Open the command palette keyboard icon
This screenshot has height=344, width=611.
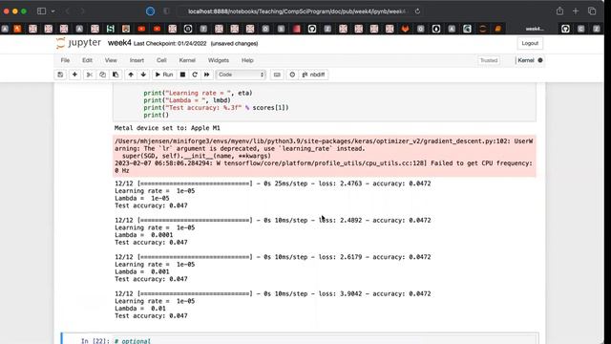[277, 75]
